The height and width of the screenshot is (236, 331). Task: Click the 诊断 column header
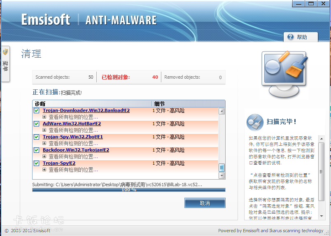coord(92,104)
